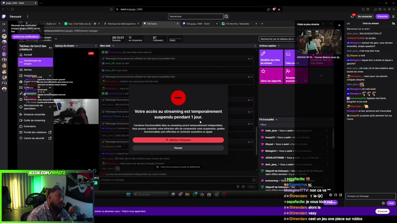Image resolution: width=397 pixels, height=223 pixels.
Task: Click the Twitch logo in the top navigation
Action: tap(4, 16)
